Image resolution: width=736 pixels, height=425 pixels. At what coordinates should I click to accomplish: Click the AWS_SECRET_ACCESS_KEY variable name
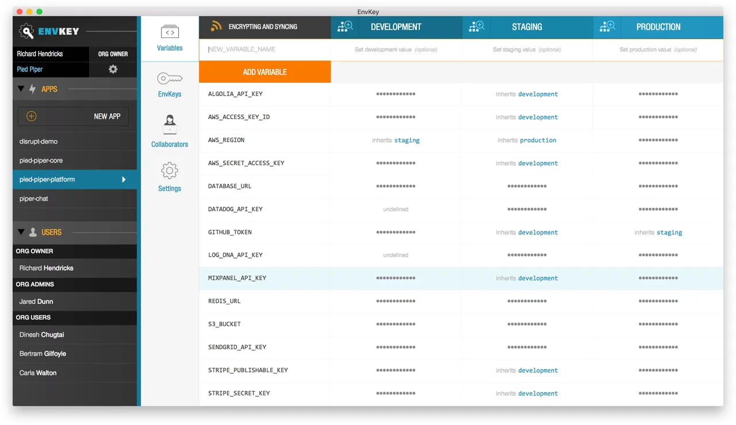click(x=246, y=163)
